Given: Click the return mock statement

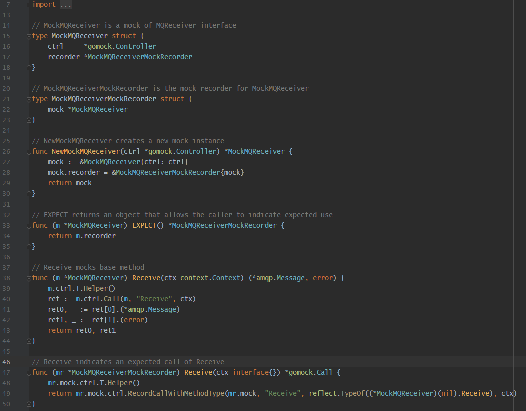Looking at the screenshot, I should click(x=70, y=183).
